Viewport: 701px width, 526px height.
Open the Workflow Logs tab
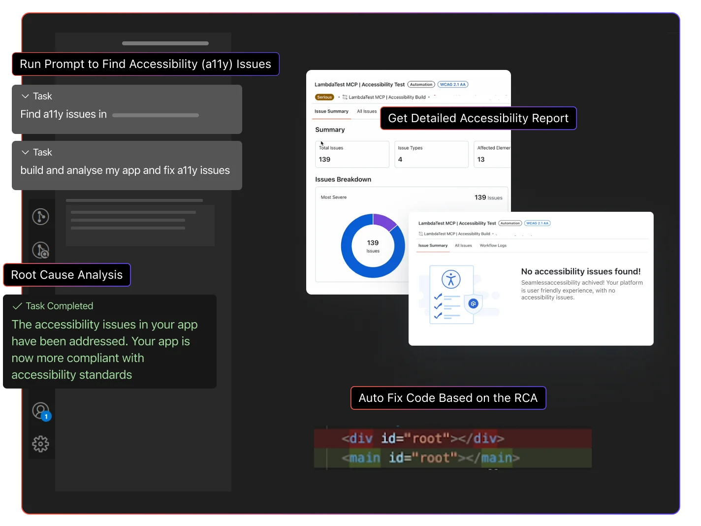pyautogui.click(x=493, y=245)
